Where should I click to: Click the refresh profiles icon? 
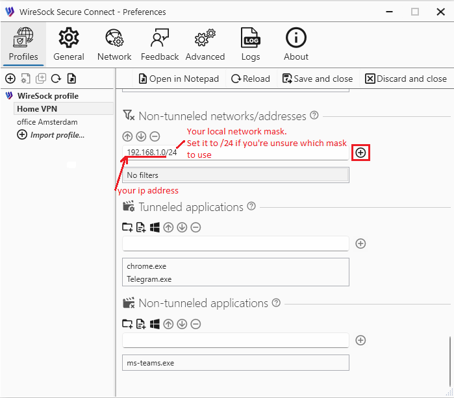pyautogui.click(x=56, y=79)
